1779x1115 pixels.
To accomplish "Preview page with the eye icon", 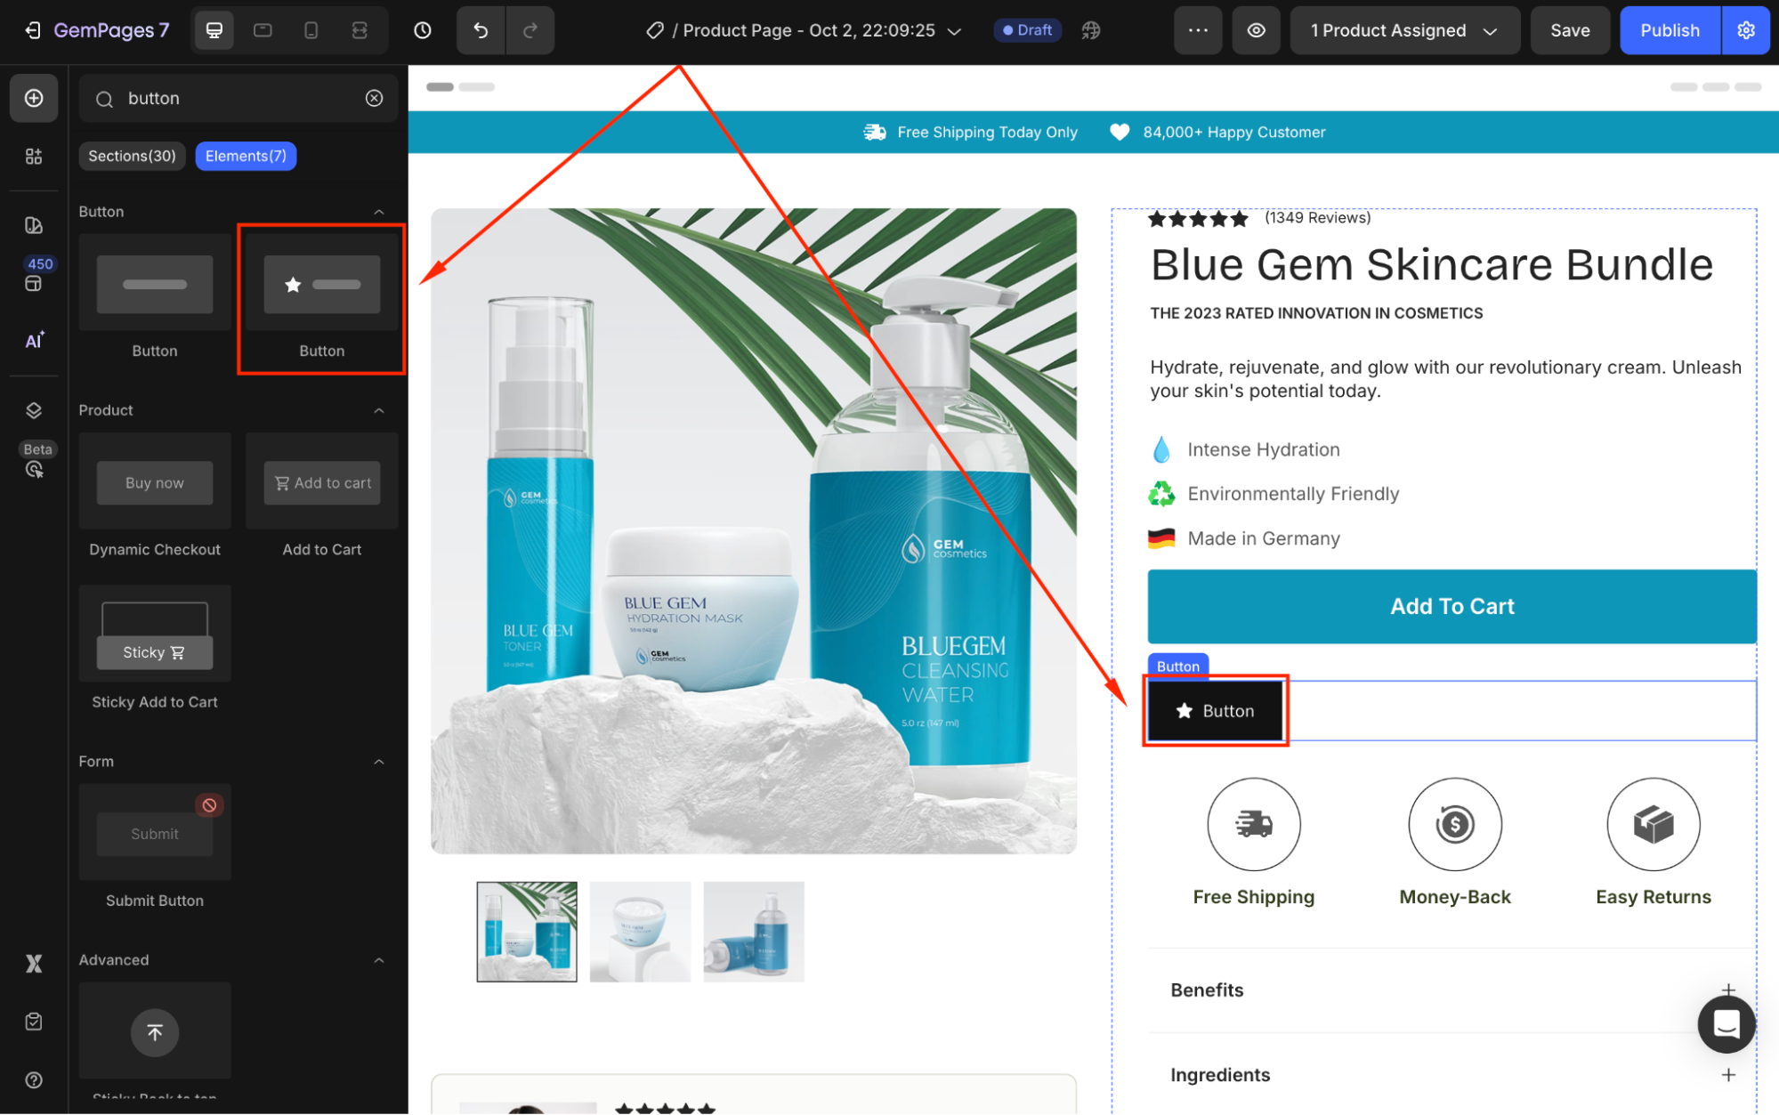I will [x=1256, y=30].
